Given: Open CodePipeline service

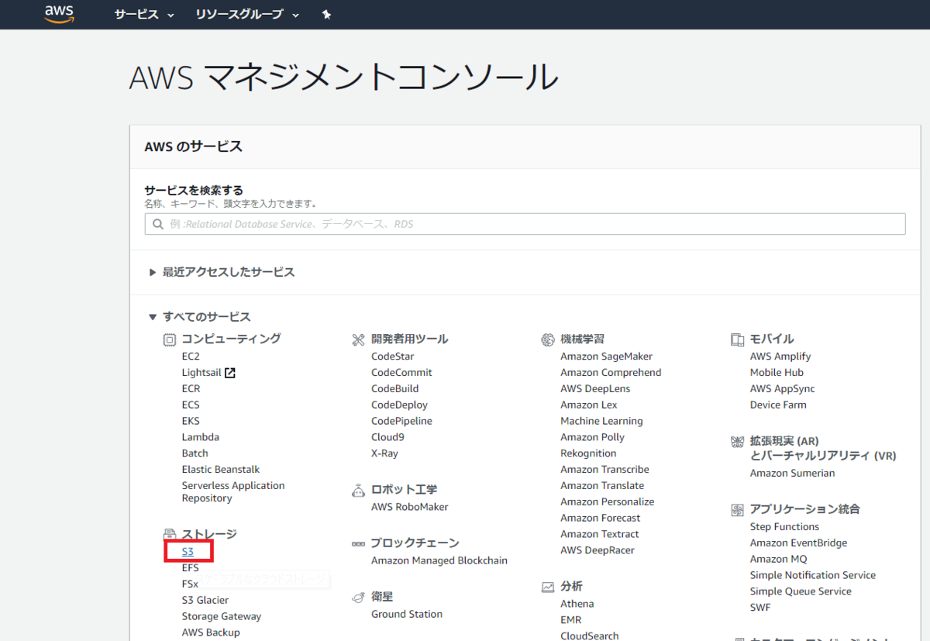Looking at the screenshot, I should tap(401, 421).
